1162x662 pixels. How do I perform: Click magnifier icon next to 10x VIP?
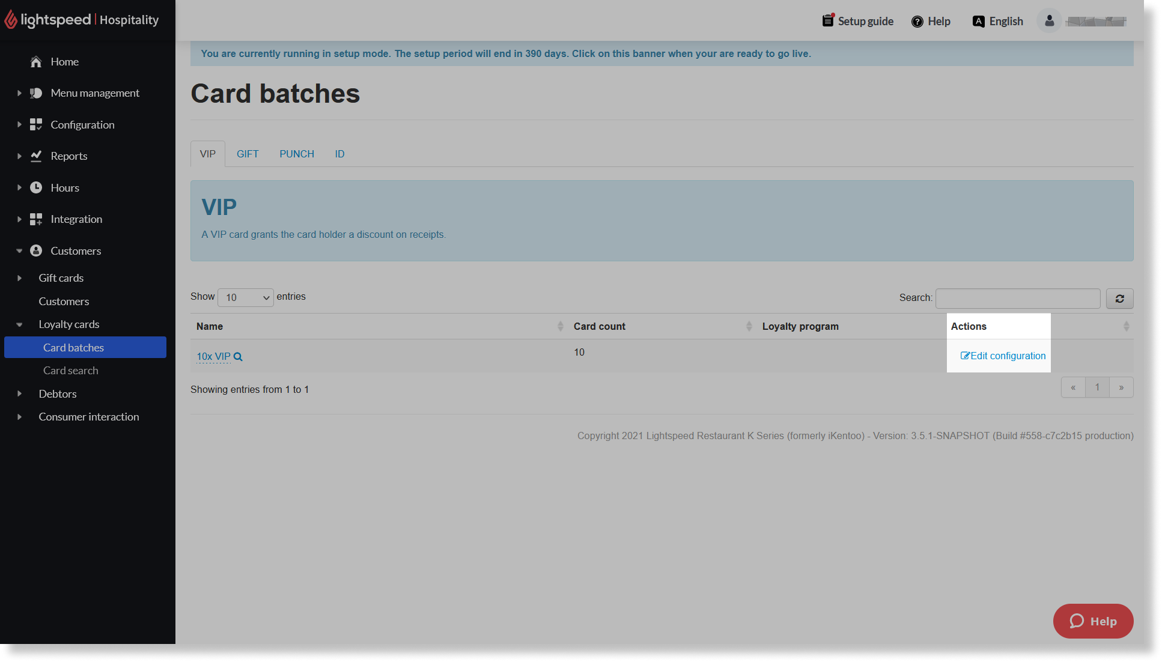[238, 357]
